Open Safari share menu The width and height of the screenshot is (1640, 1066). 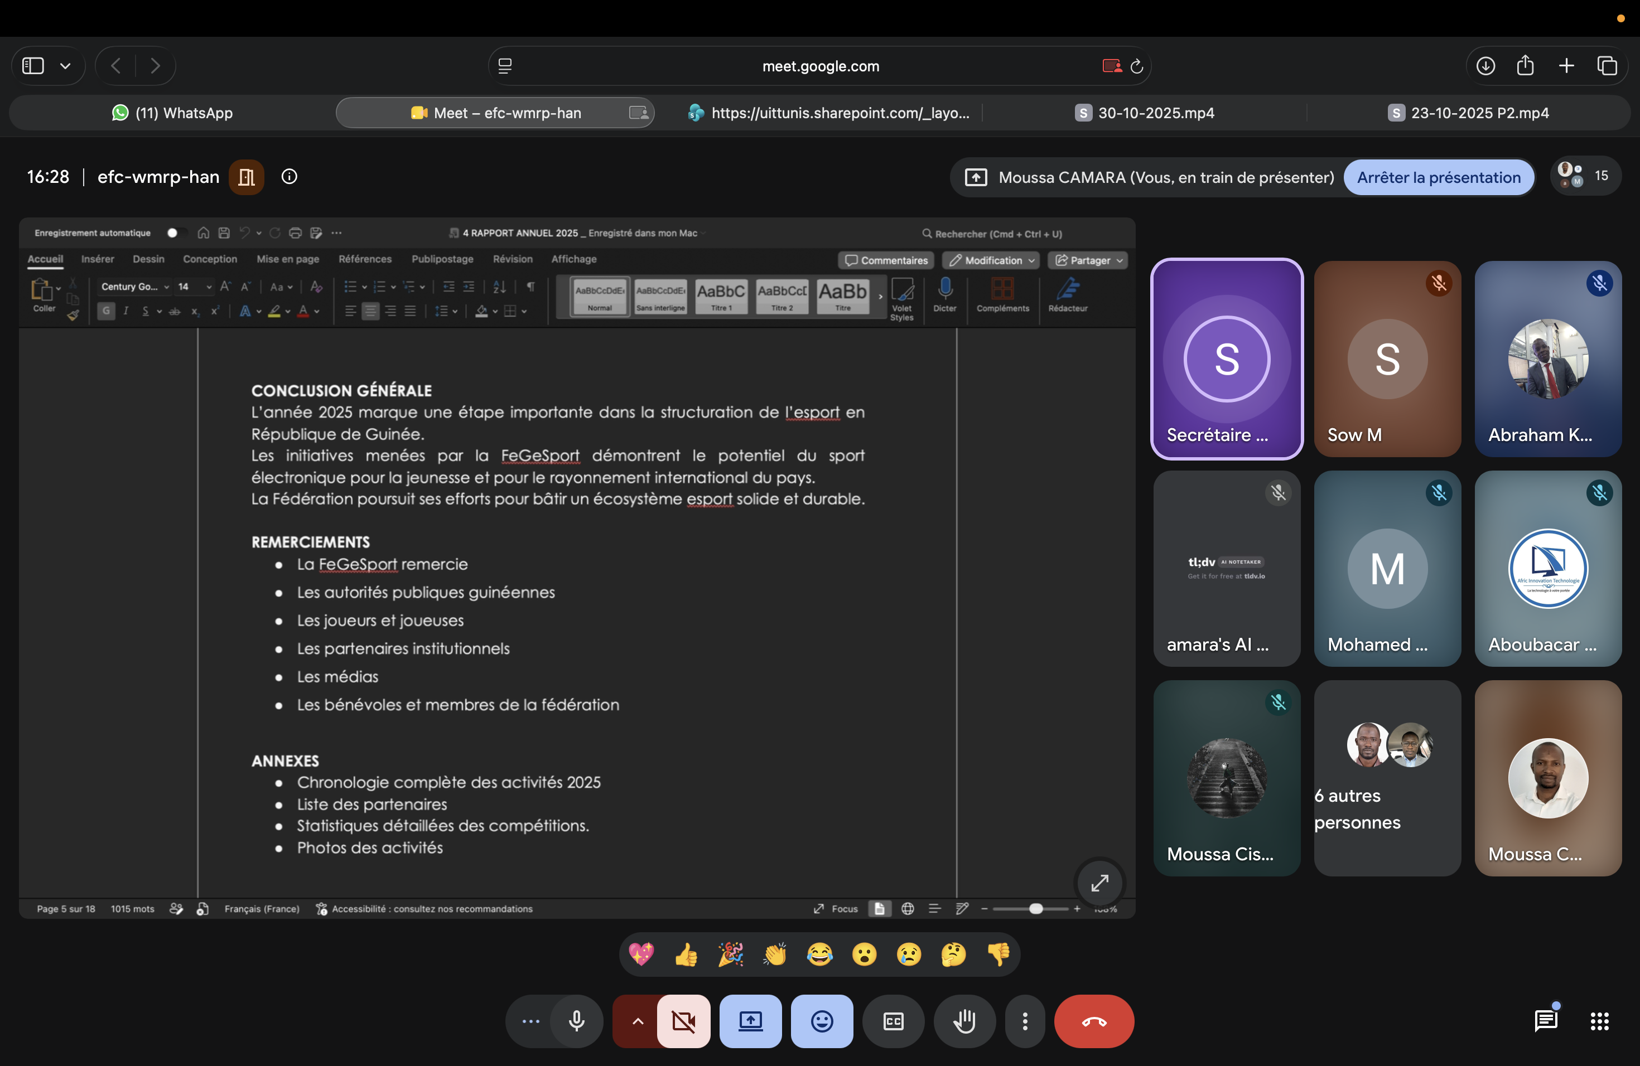tap(1525, 65)
